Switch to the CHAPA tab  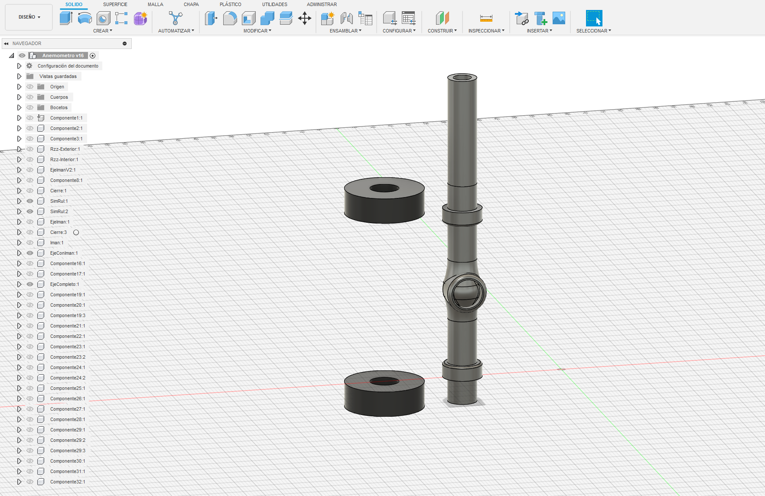coord(191,4)
